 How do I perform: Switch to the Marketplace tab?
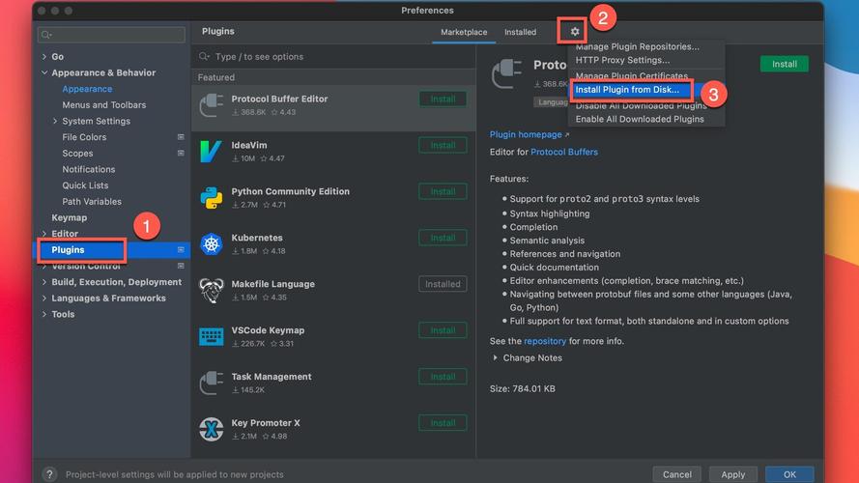pyautogui.click(x=464, y=32)
